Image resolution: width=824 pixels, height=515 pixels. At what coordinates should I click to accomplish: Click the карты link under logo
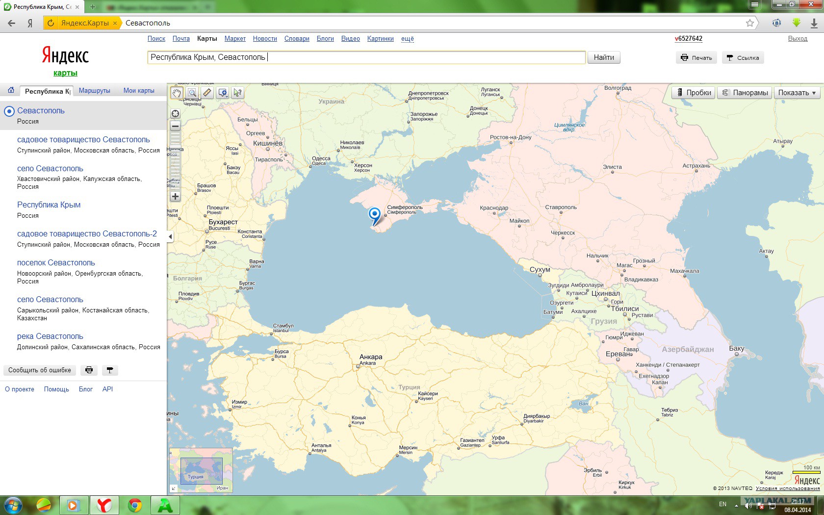[65, 73]
